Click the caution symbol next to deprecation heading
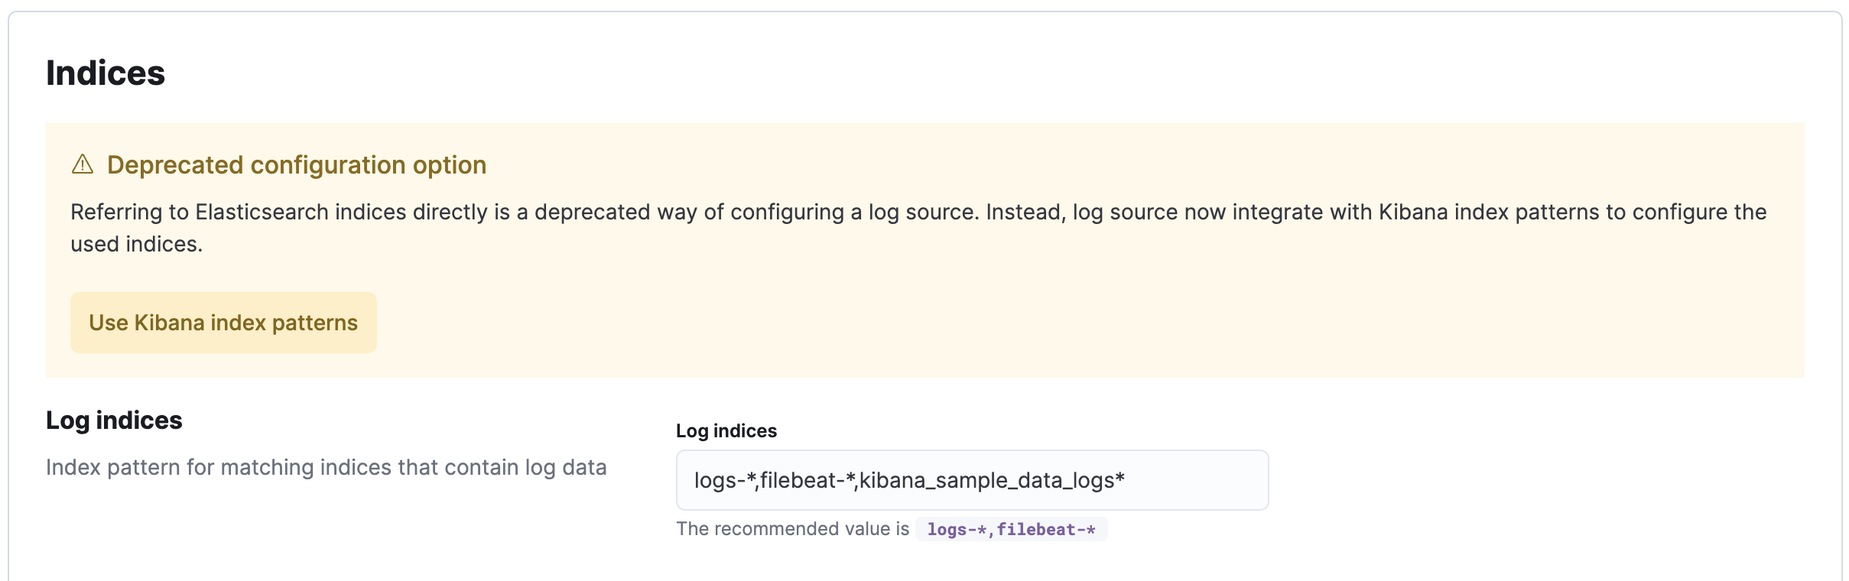The width and height of the screenshot is (1849, 581). click(82, 164)
